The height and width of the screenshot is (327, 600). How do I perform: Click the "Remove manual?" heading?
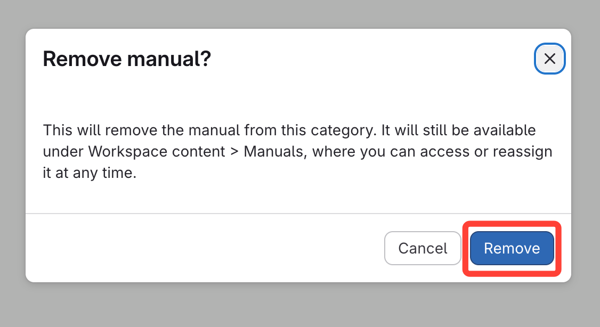tap(127, 59)
